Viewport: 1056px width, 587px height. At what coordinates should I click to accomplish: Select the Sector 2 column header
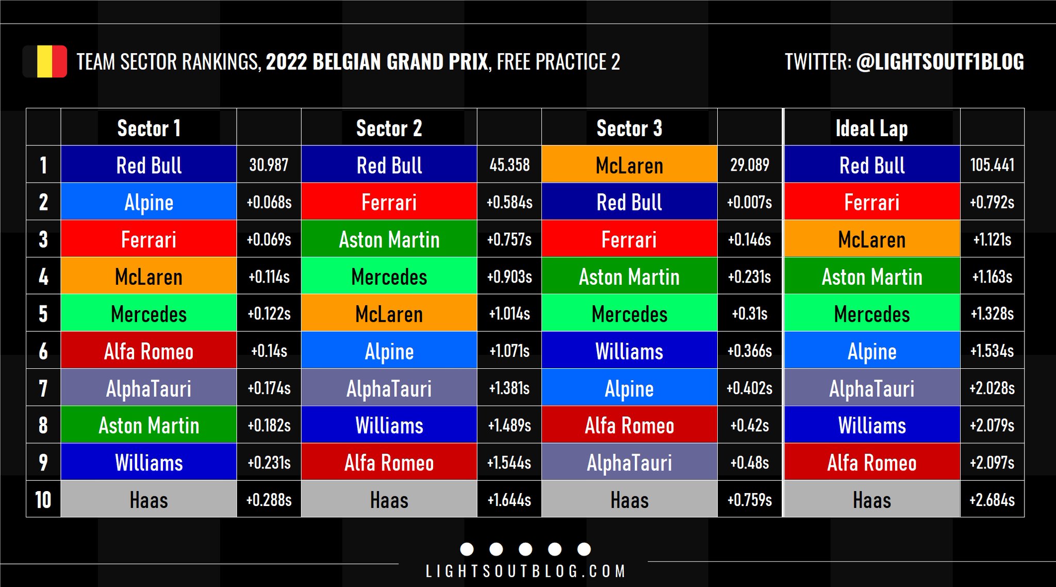389,128
